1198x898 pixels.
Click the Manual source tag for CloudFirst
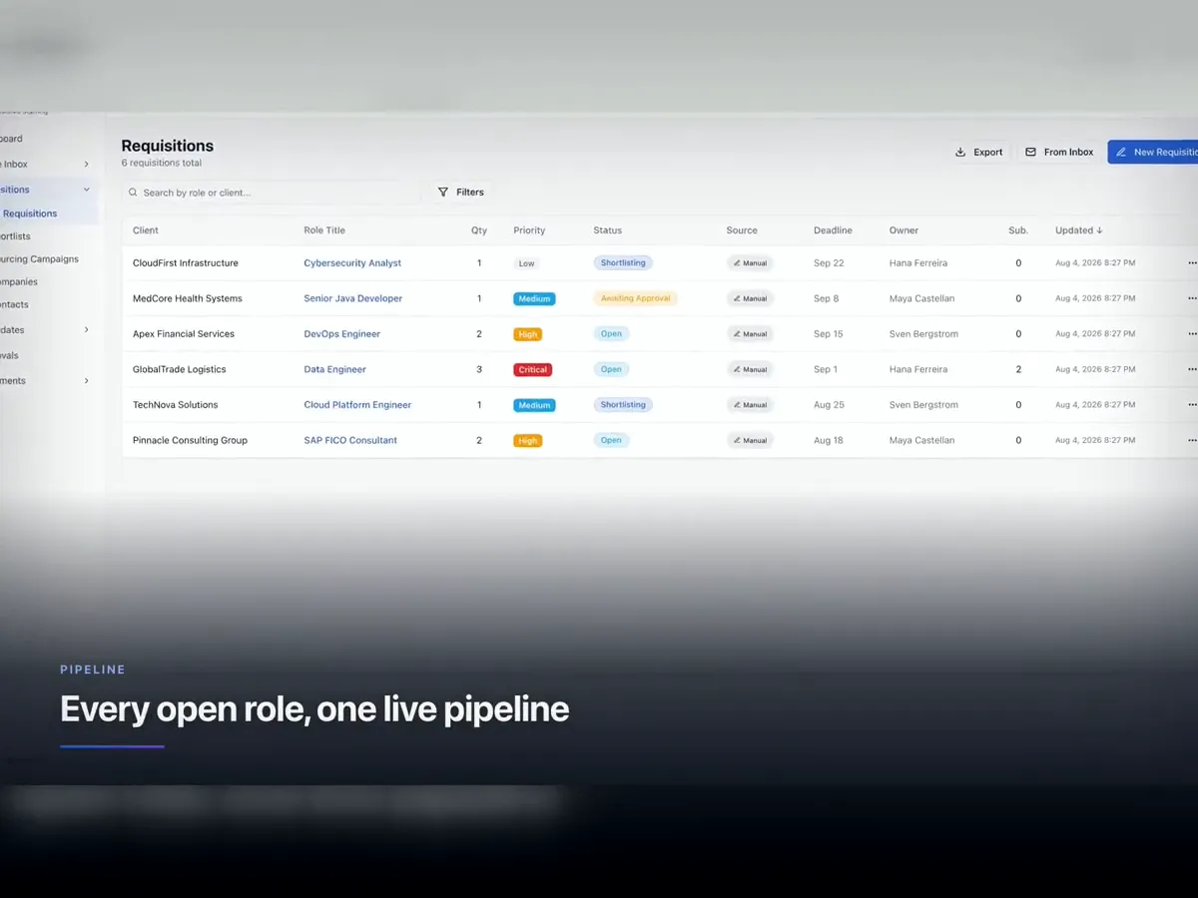point(750,263)
